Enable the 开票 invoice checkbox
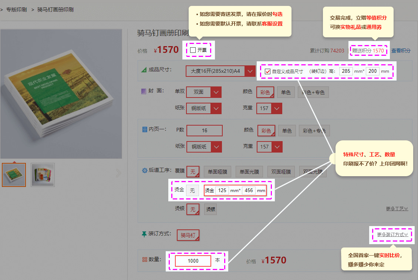The height and width of the screenshot is (280, 418). click(x=193, y=50)
